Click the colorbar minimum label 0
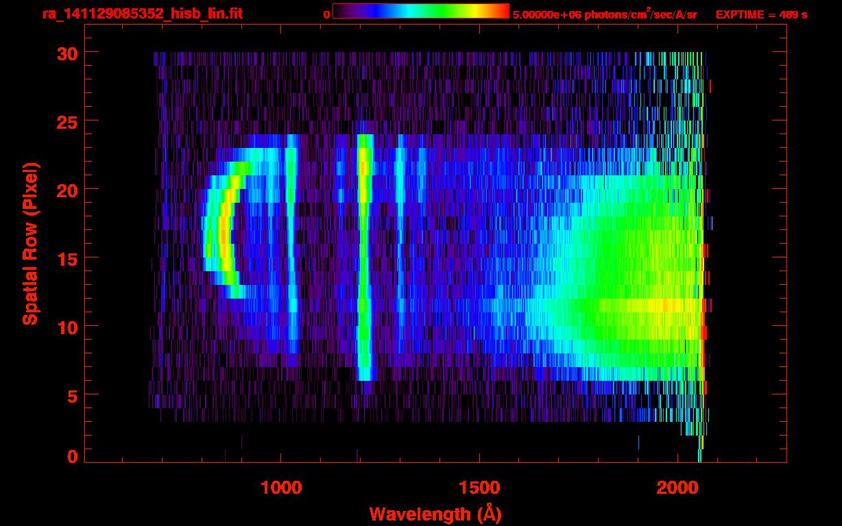842x526 pixels. pos(326,14)
